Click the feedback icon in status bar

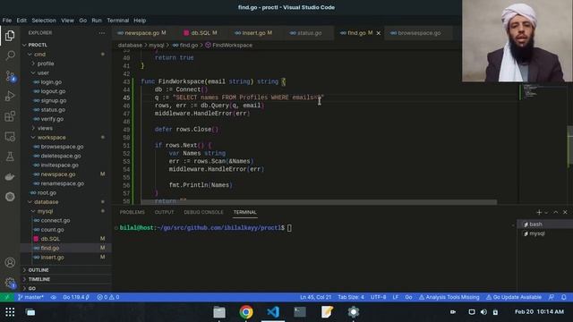552,297
